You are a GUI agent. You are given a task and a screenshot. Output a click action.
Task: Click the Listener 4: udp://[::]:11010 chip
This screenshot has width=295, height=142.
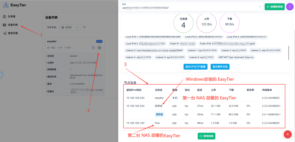138,57
